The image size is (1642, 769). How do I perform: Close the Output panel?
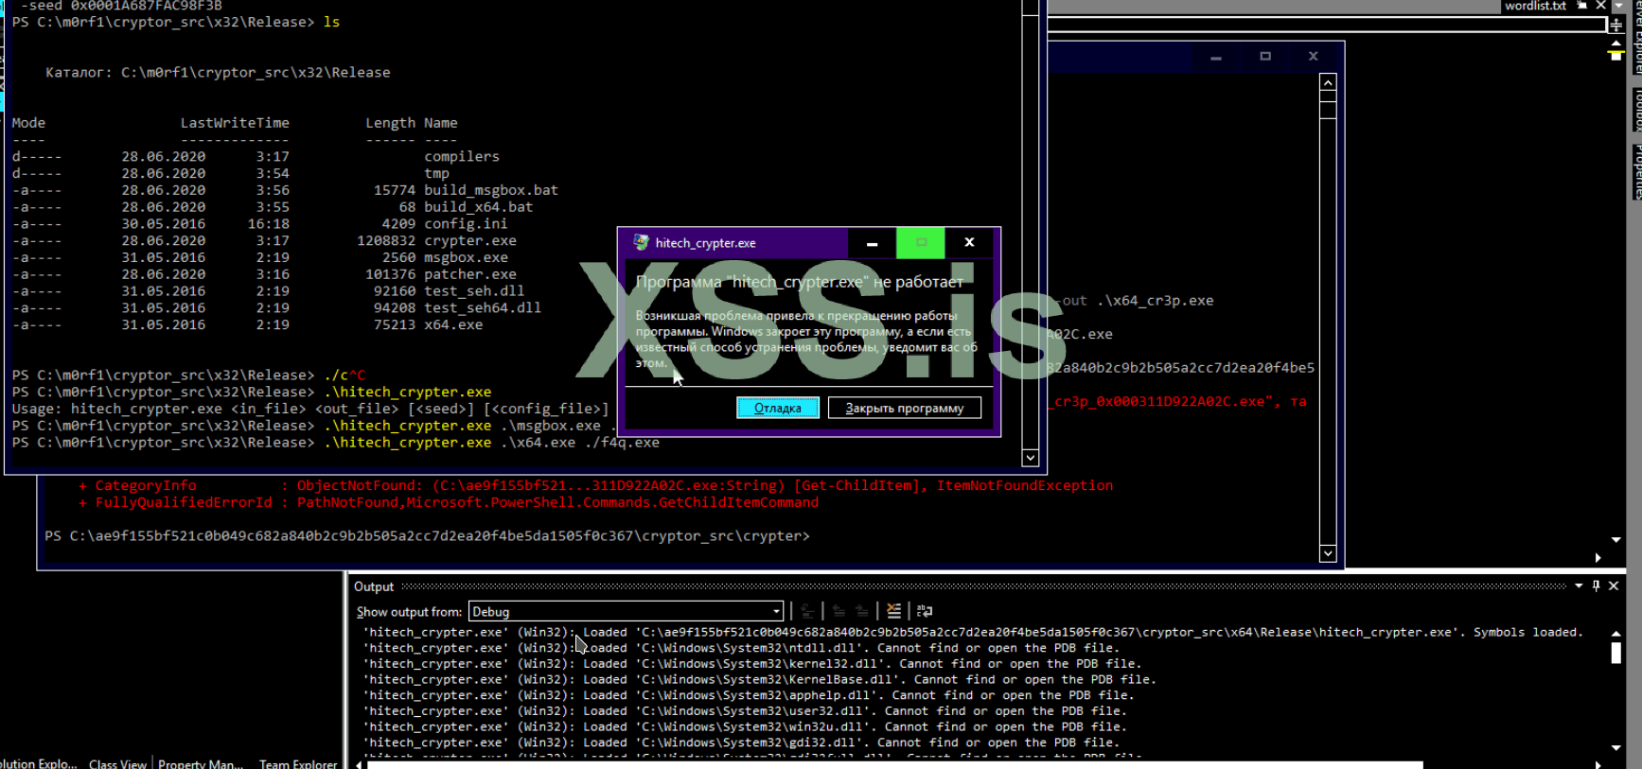coord(1614,585)
